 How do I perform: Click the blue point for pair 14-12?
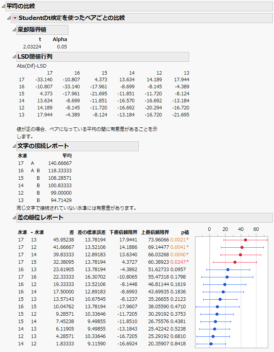[211, 344]
